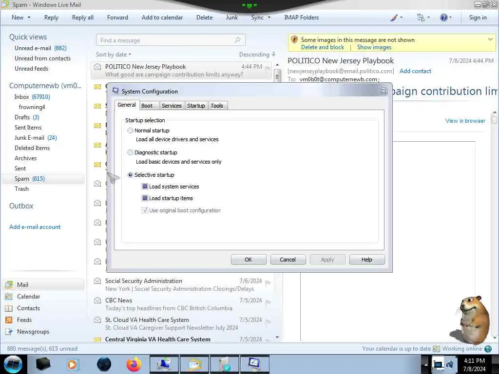Toggle Use original boot configuration checkbox
Screen dimensions: 499x374
(x=145, y=210)
